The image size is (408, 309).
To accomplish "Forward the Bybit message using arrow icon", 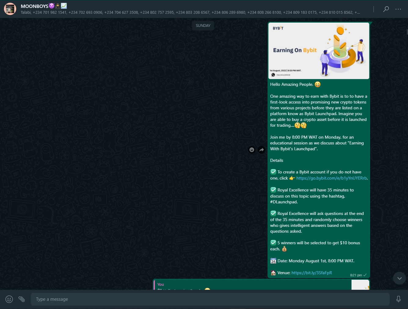I will pos(261,150).
